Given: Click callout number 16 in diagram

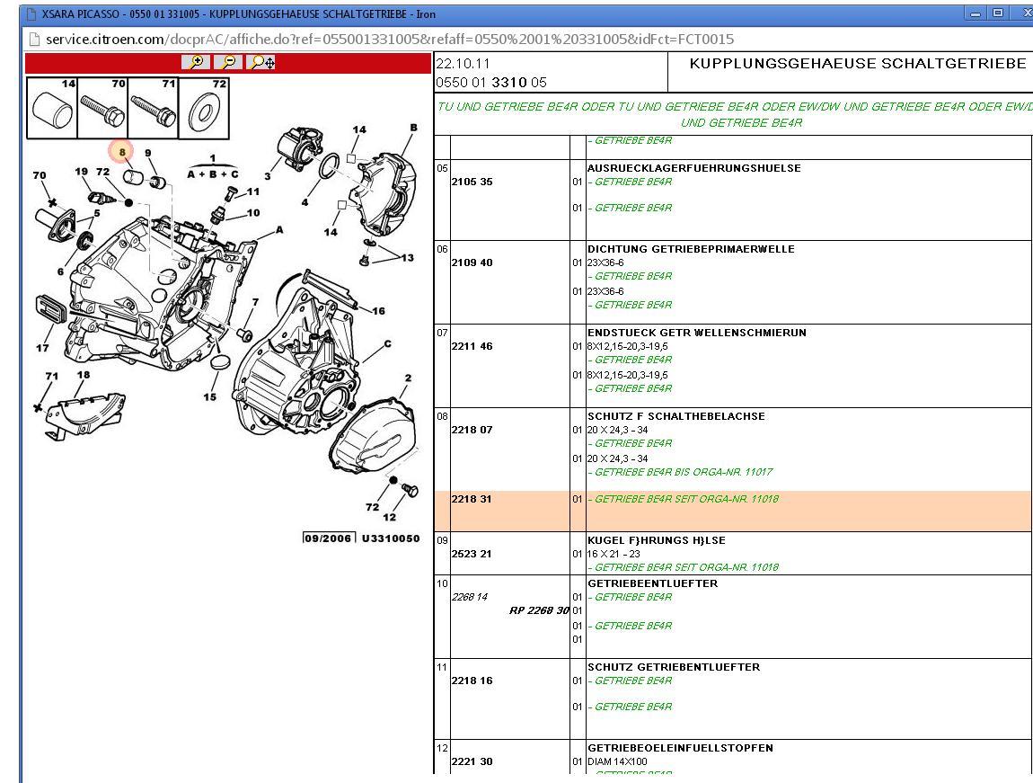Looking at the screenshot, I should click(x=379, y=311).
